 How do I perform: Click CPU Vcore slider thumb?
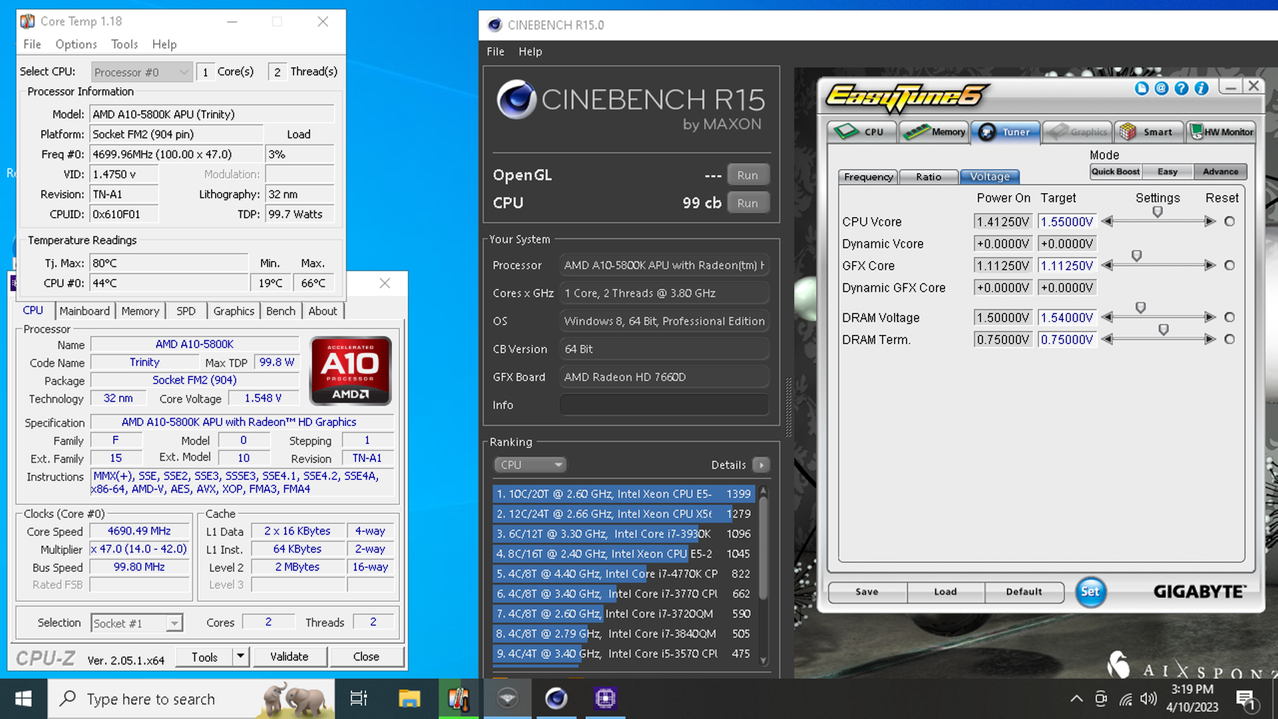tap(1158, 212)
